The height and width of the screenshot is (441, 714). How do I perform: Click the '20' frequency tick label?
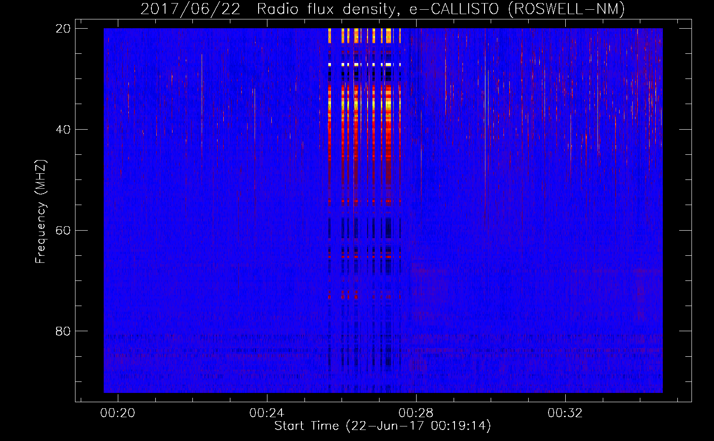tap(64, 29)
